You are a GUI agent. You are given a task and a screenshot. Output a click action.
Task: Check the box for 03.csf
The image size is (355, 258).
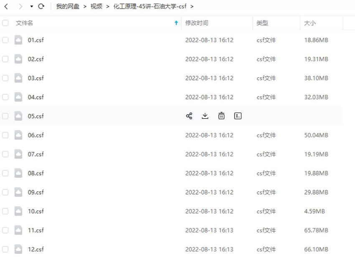pyautogui.click(x=5, y=78)
